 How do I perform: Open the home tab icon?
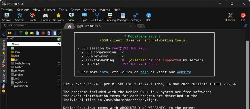coord(69,26)
